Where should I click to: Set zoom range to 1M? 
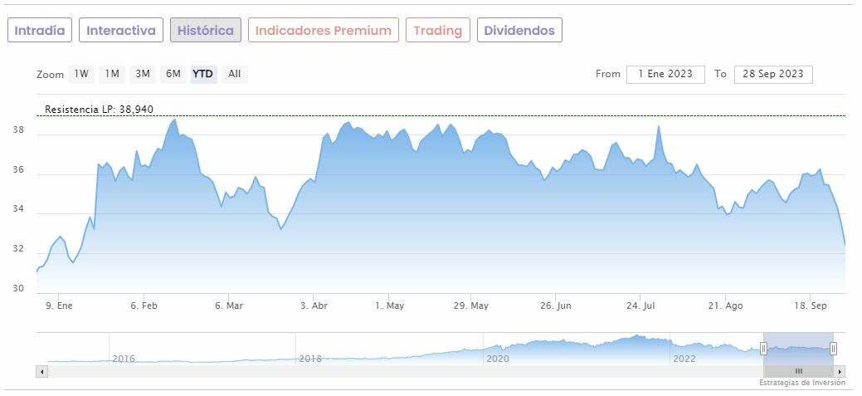coord(112,74)
